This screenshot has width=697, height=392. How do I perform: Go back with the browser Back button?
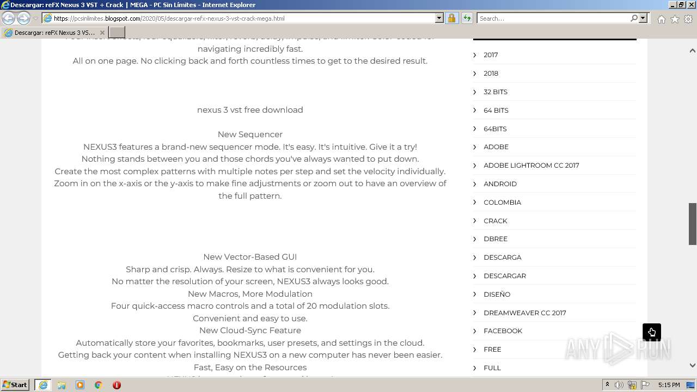pos(9,18)
